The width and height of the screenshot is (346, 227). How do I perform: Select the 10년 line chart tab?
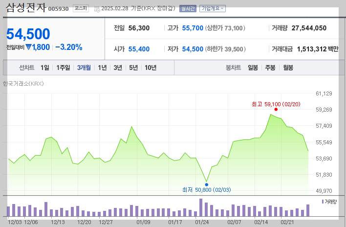pos(151,68)
